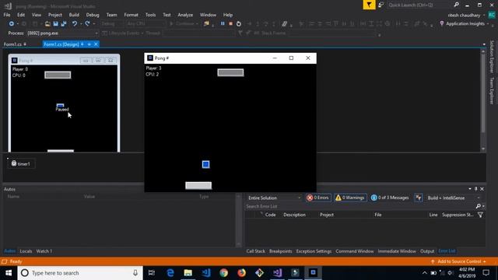Open the Entire Solution scope dropdown
The image size is (498, 280).
[274, 198]
